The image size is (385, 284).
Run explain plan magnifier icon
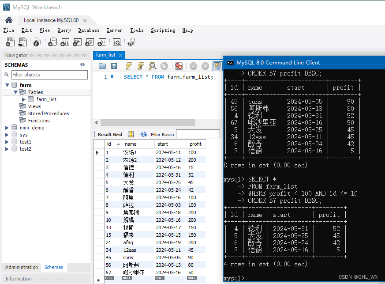(x=153, y=66)
